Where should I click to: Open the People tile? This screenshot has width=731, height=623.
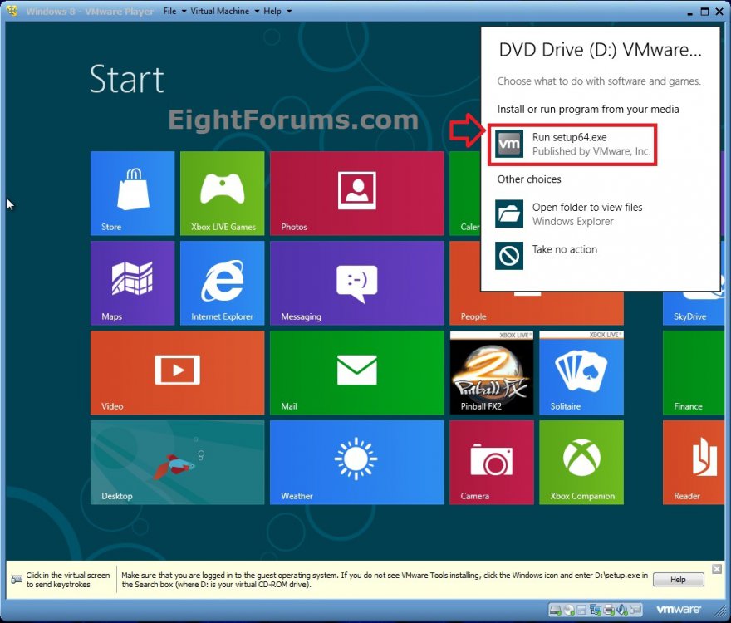536,308
